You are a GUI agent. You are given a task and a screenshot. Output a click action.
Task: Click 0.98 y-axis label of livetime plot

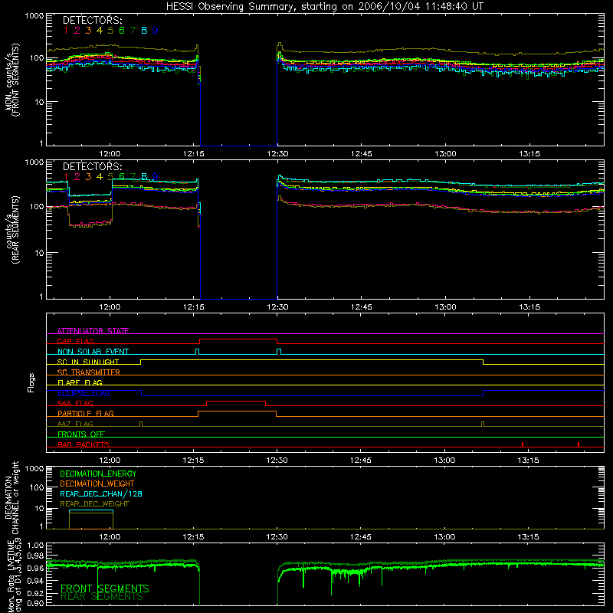pyautogui.click(x=35, y=556)
